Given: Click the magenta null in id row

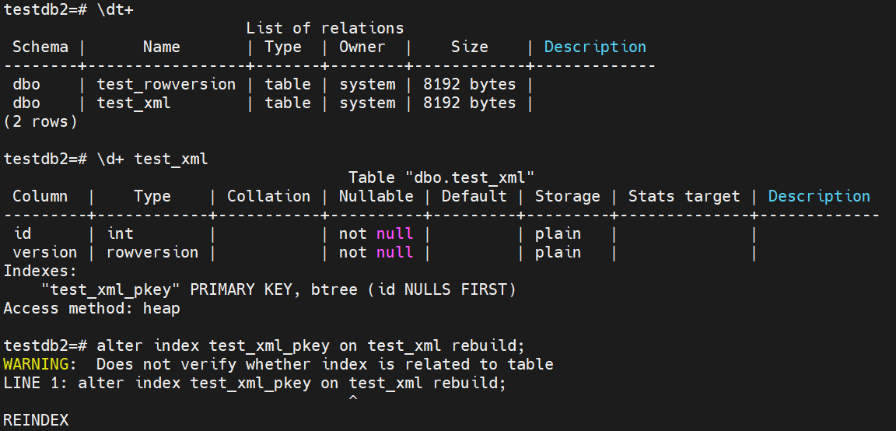Looking at the screenshot, I should point(394,234).
